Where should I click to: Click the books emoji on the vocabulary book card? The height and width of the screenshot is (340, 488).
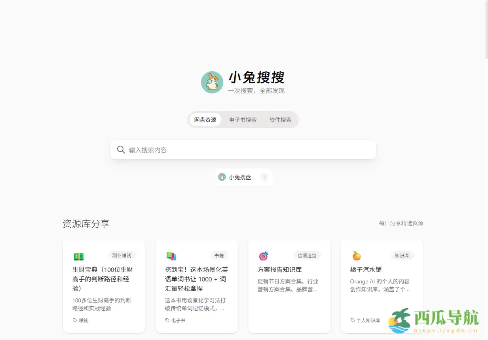[x=171, y=256]
